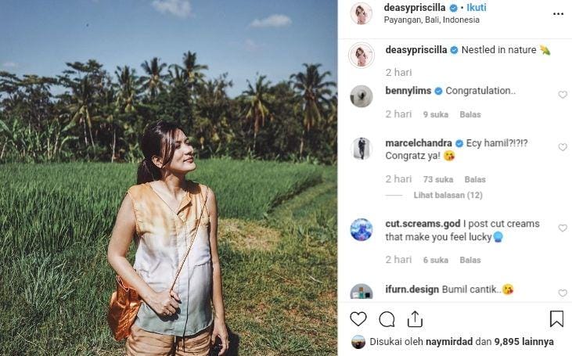Screen dimensions: 572x356
Task: Like ifurn.design's Bumil cantik comment
Action: 563,293
